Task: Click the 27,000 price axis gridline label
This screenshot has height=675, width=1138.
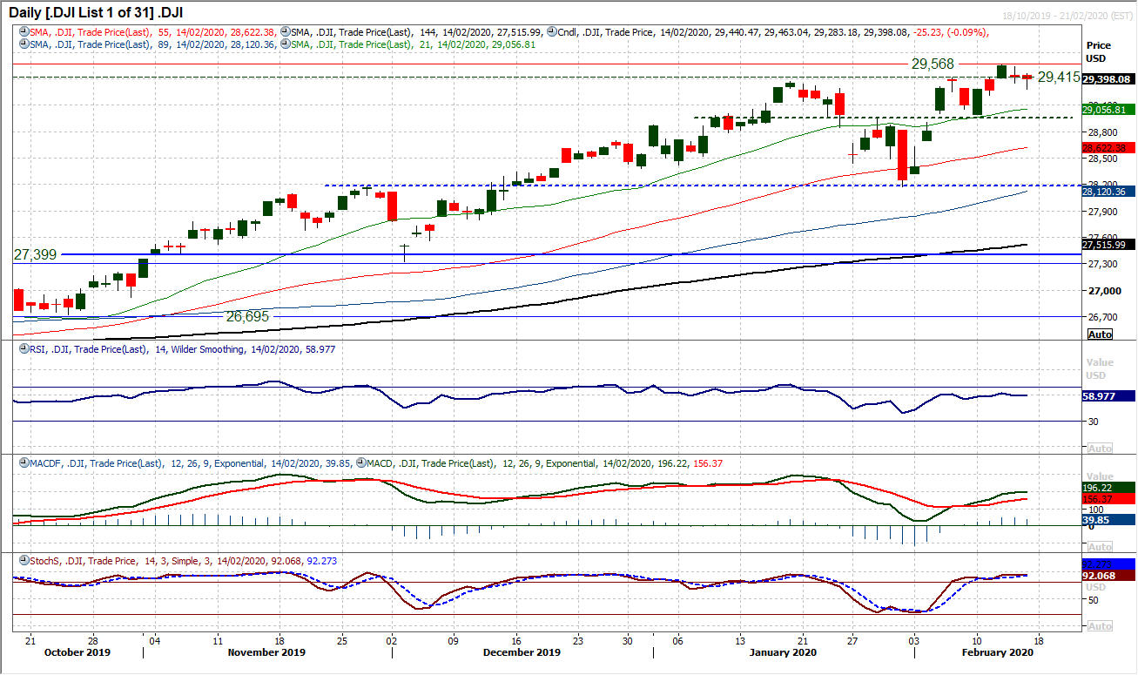Action: (x=1103, y=291)
